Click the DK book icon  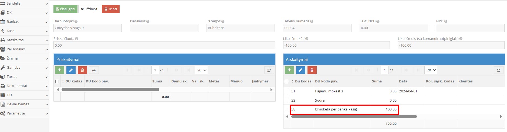pyautogui.click(x=3, y=12)
